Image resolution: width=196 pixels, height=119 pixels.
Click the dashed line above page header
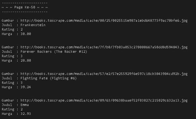click(25, 3)
